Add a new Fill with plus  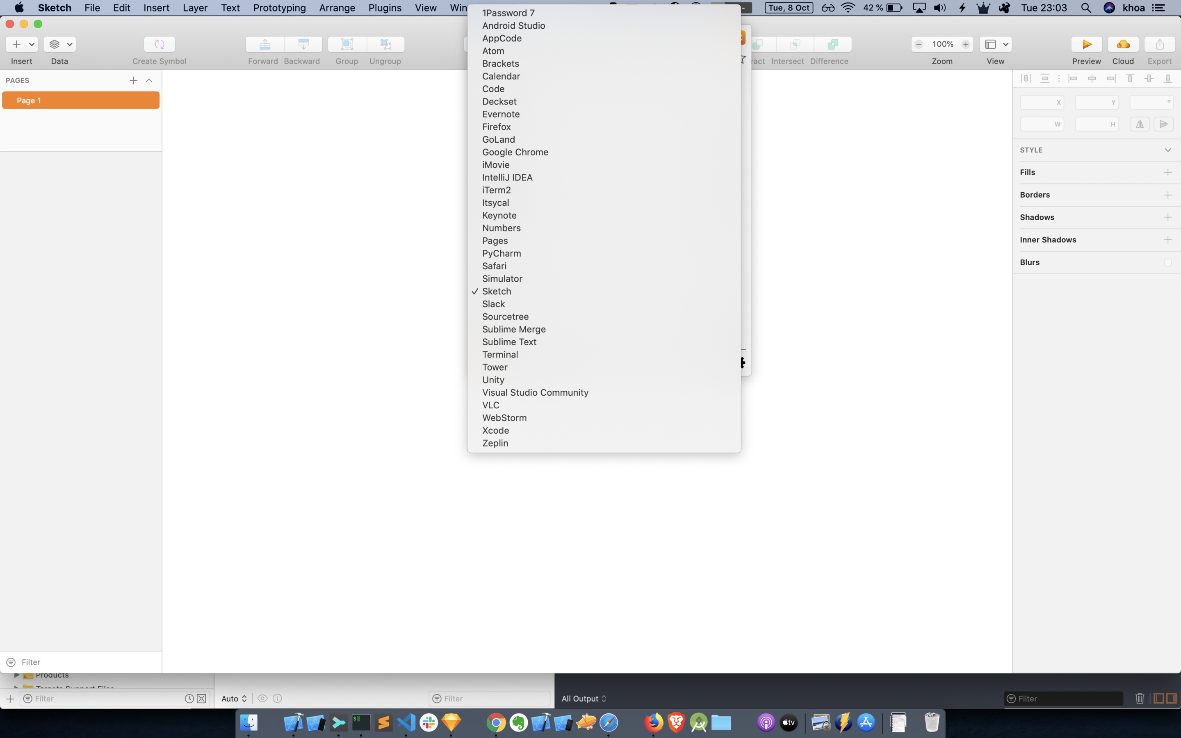1167,173
